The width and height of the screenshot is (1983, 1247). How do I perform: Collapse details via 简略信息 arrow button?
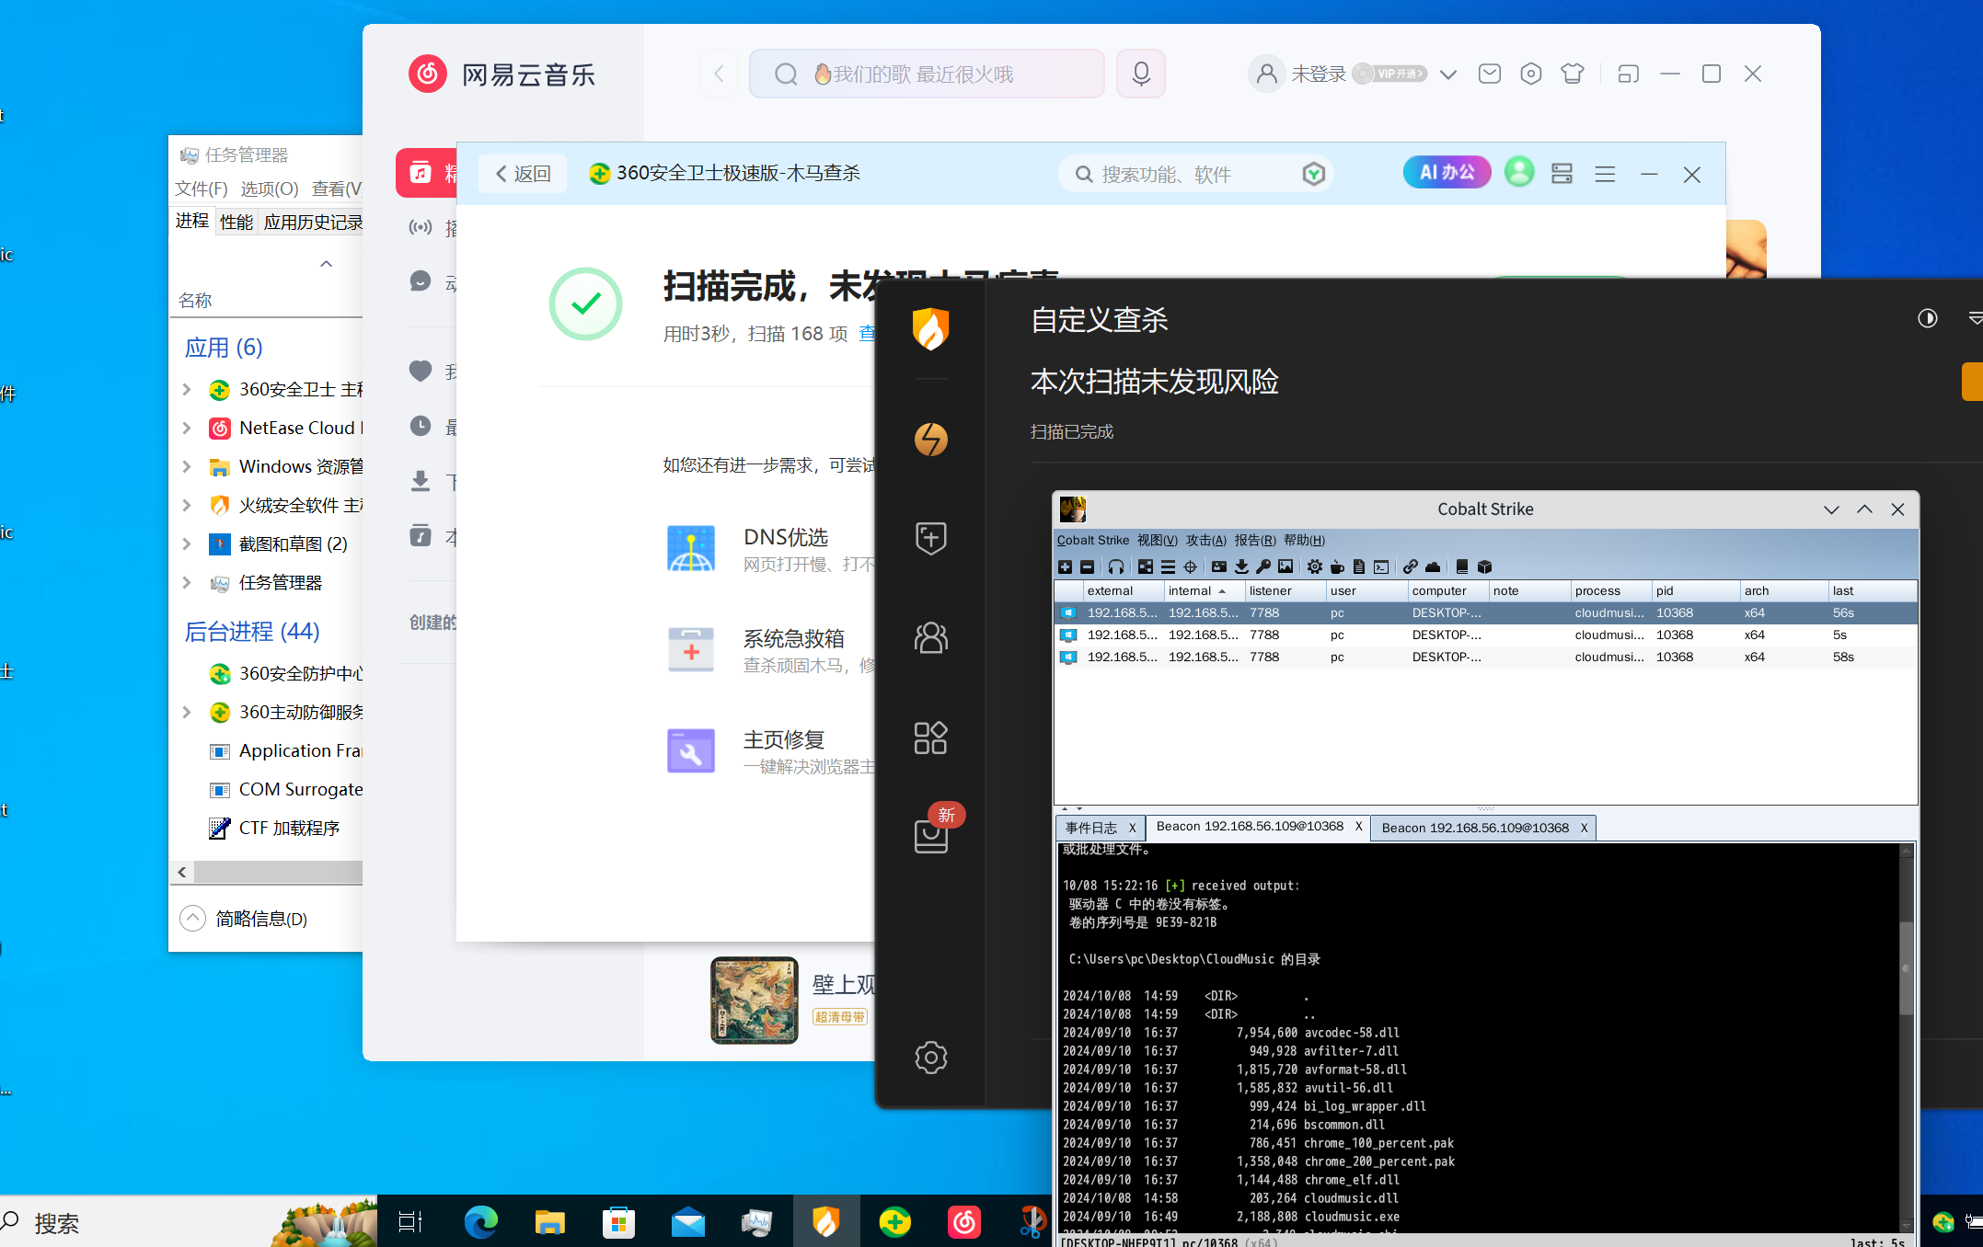[x=192, y=919]
